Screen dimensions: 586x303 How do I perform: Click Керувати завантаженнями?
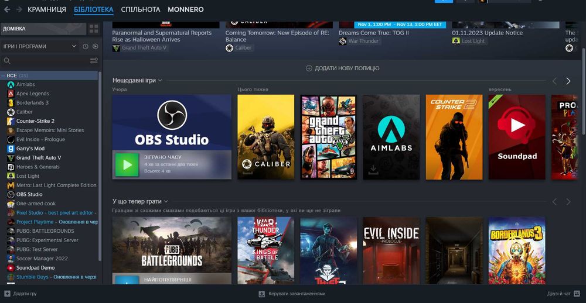[x=297, y=294]
